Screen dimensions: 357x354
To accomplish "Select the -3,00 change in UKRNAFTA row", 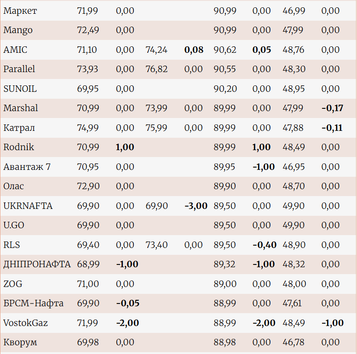I will pos(196,206).
